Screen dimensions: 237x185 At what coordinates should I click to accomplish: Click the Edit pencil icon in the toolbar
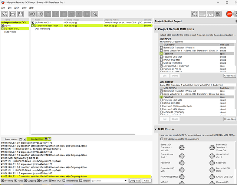click(95, 14)
